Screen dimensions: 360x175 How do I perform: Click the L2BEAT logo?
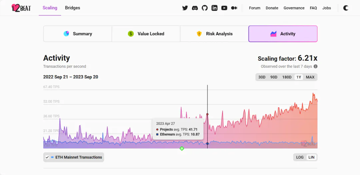pyautogui.click(x=21, y=8)
